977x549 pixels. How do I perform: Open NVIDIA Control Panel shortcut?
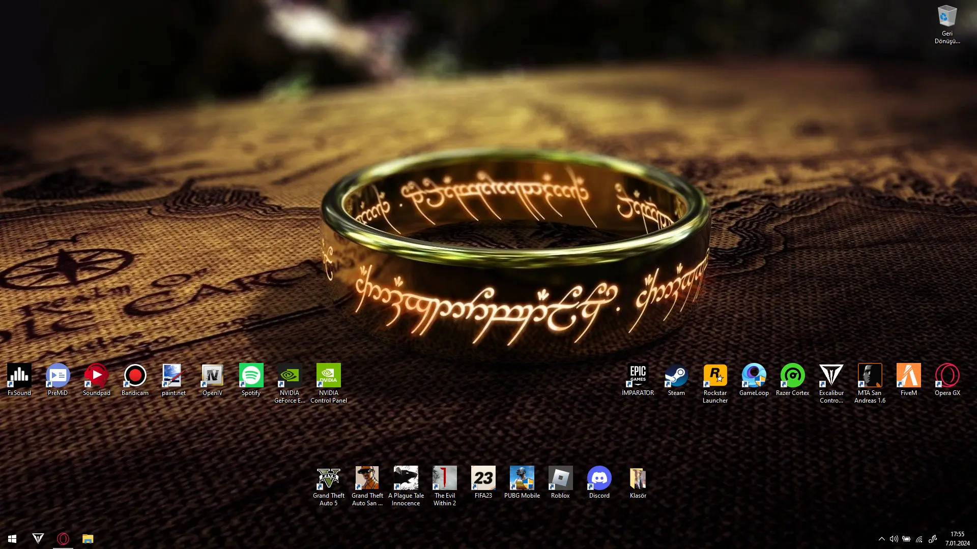329,383
